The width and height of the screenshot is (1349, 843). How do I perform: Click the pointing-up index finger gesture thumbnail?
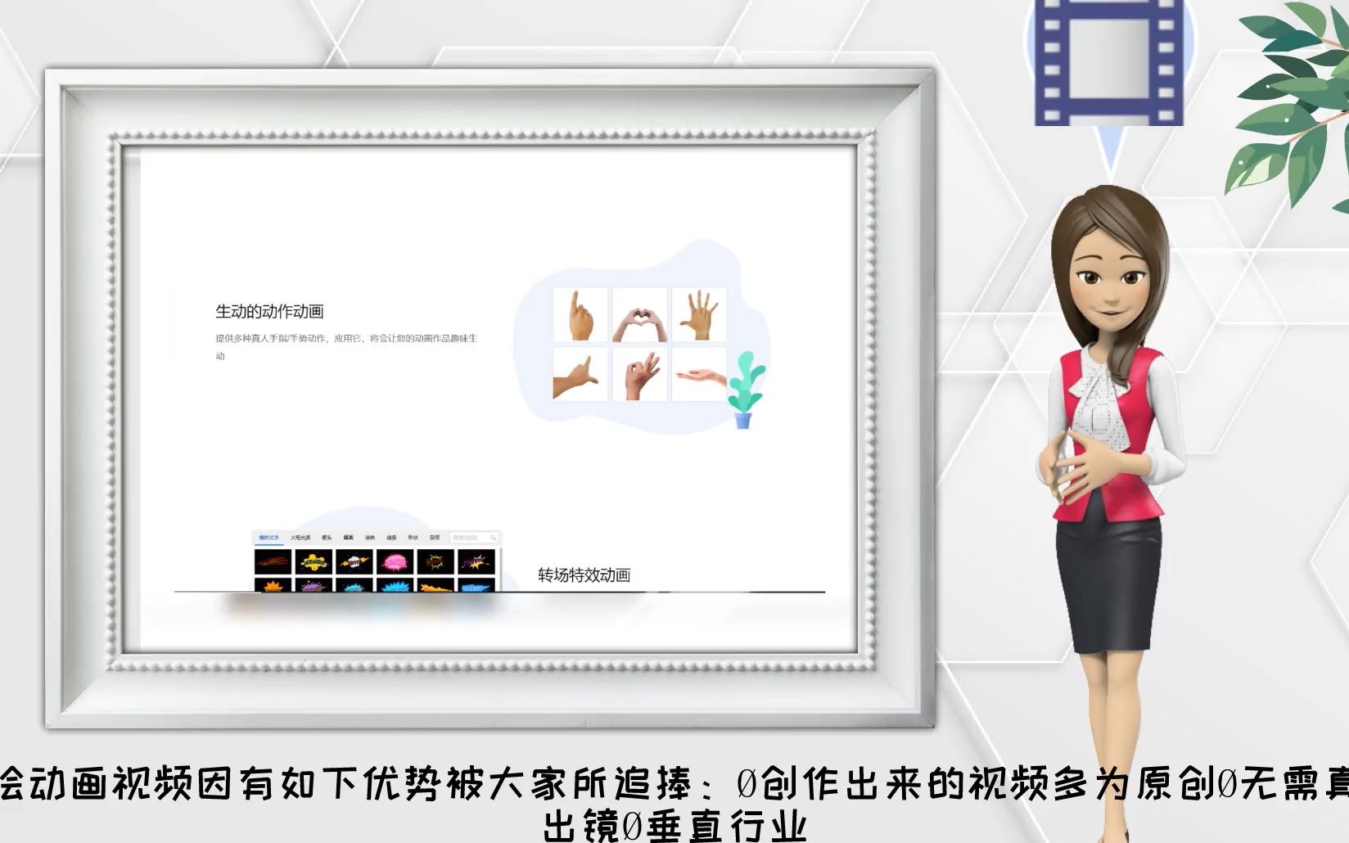click(580, 314)
